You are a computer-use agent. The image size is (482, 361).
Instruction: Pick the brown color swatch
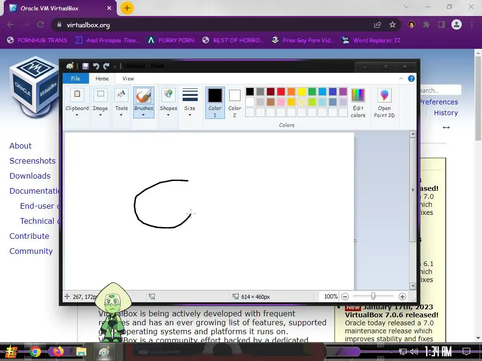point(271,102)
